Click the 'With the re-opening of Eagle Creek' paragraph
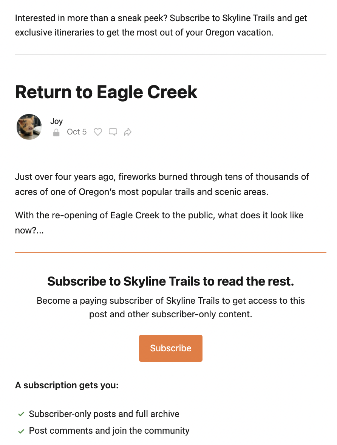The height and width of the screenshot is (445, 337). pyautogui.click(x=159, y=223)
